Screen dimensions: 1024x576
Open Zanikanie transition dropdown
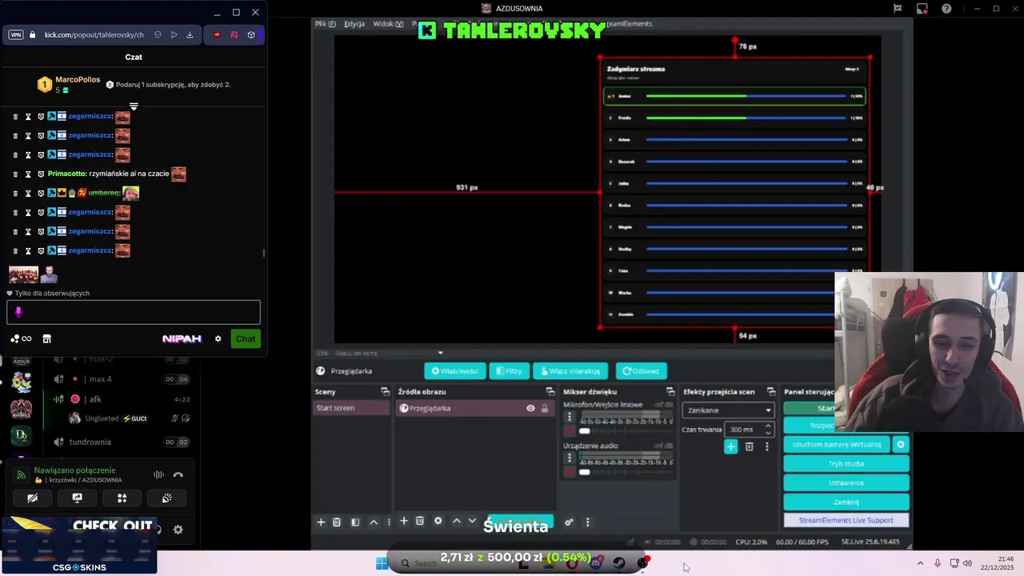(x=728, y=410)
